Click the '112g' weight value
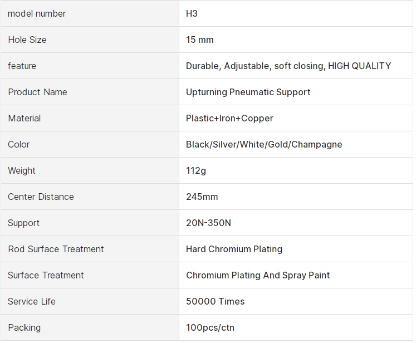This screenshot has height=343, width=416. pyautogui.click(x=196, y=170)
